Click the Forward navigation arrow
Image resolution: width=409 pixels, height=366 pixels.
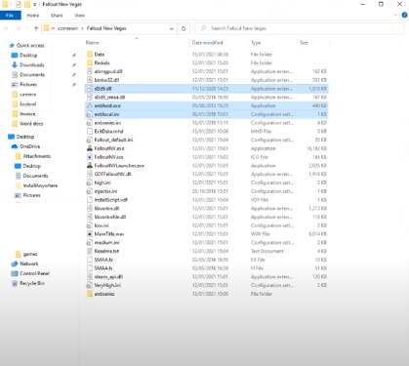coord(19,28)
